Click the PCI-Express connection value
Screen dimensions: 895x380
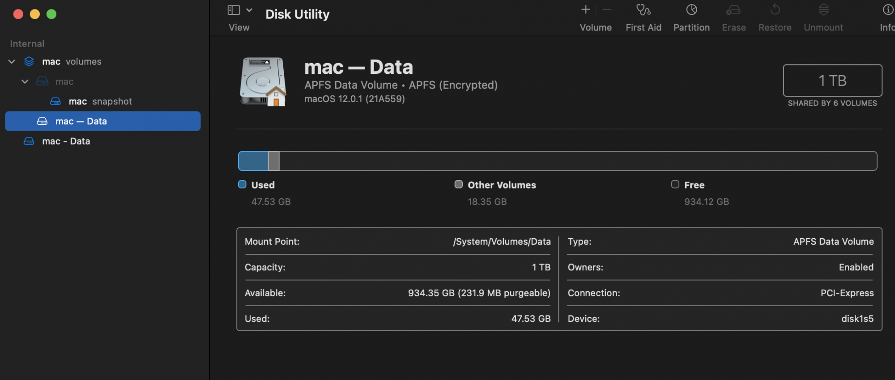pos(847,293)
